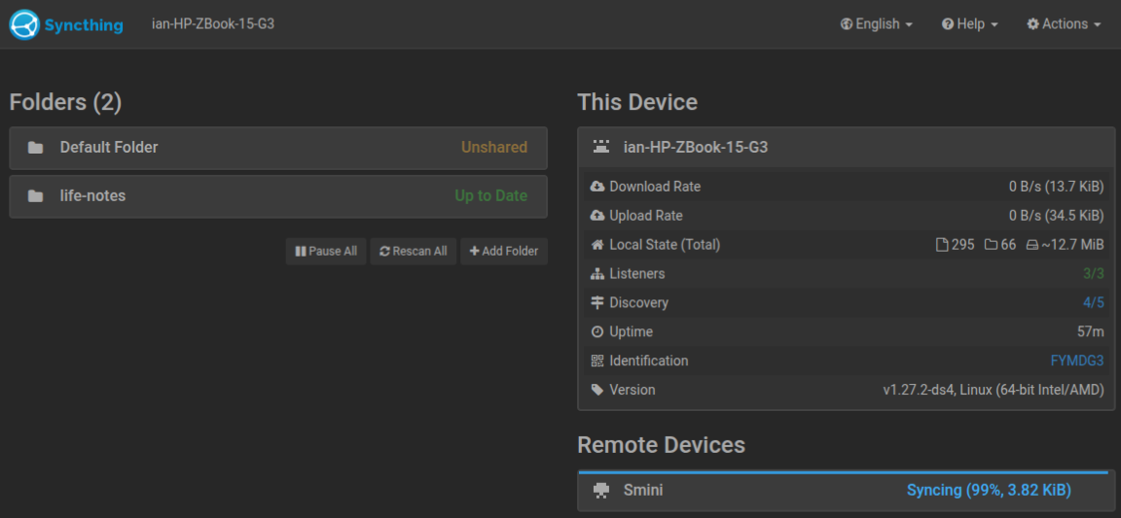Click the life-notes folder icon

pyautogui.click(x=35, y=195)
